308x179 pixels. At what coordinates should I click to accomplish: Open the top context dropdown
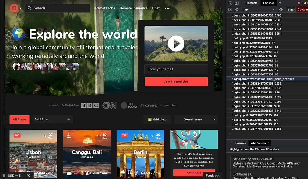point(259,10)
